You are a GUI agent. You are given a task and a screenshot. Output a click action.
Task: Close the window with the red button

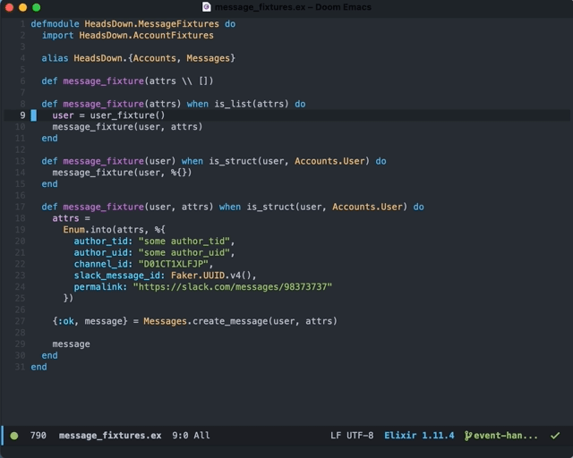(x=10, y=7)
